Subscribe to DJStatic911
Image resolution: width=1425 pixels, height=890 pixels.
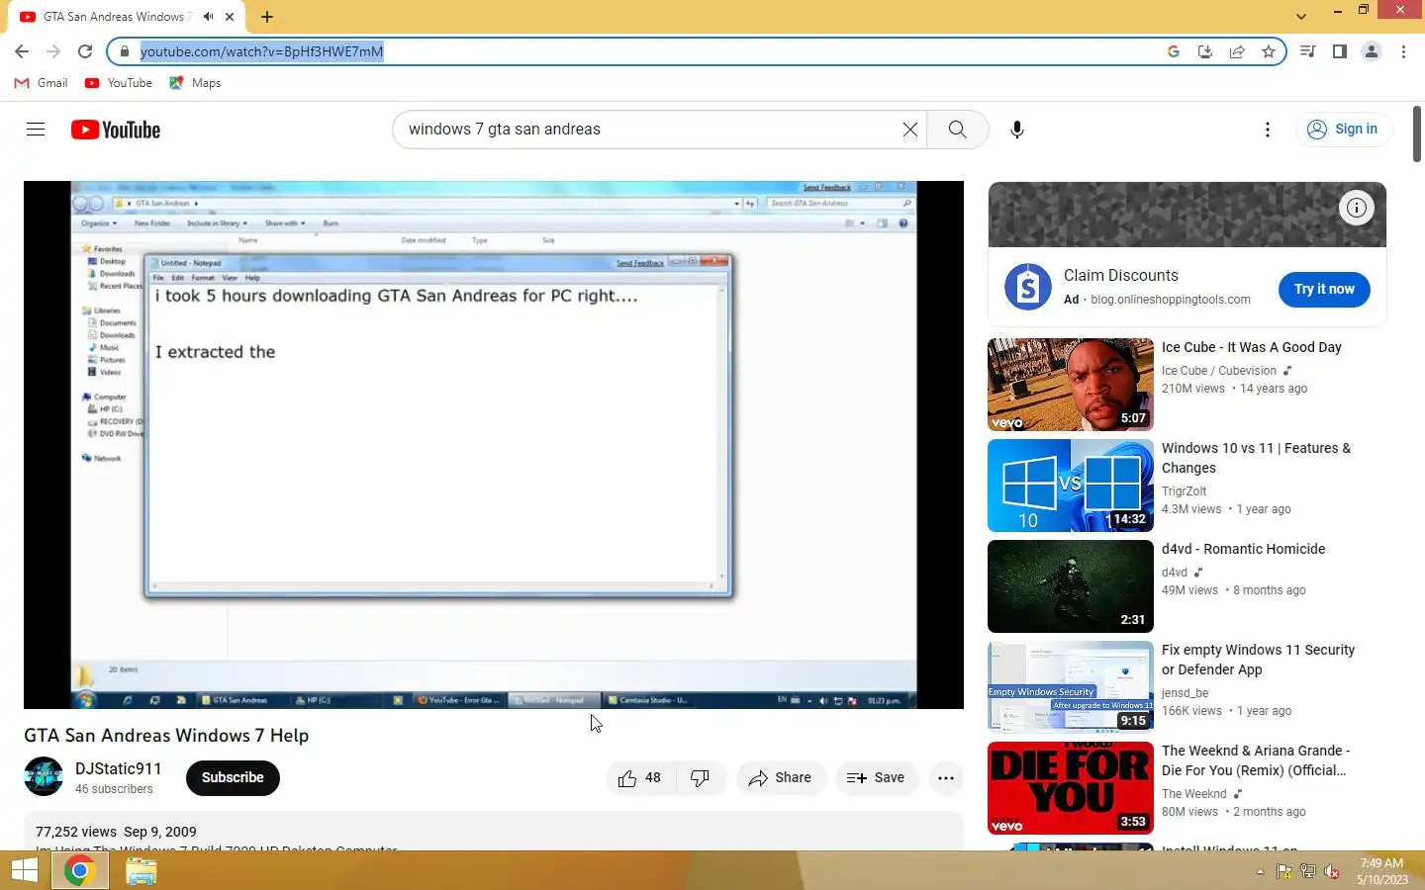click(x=233, y=777)
